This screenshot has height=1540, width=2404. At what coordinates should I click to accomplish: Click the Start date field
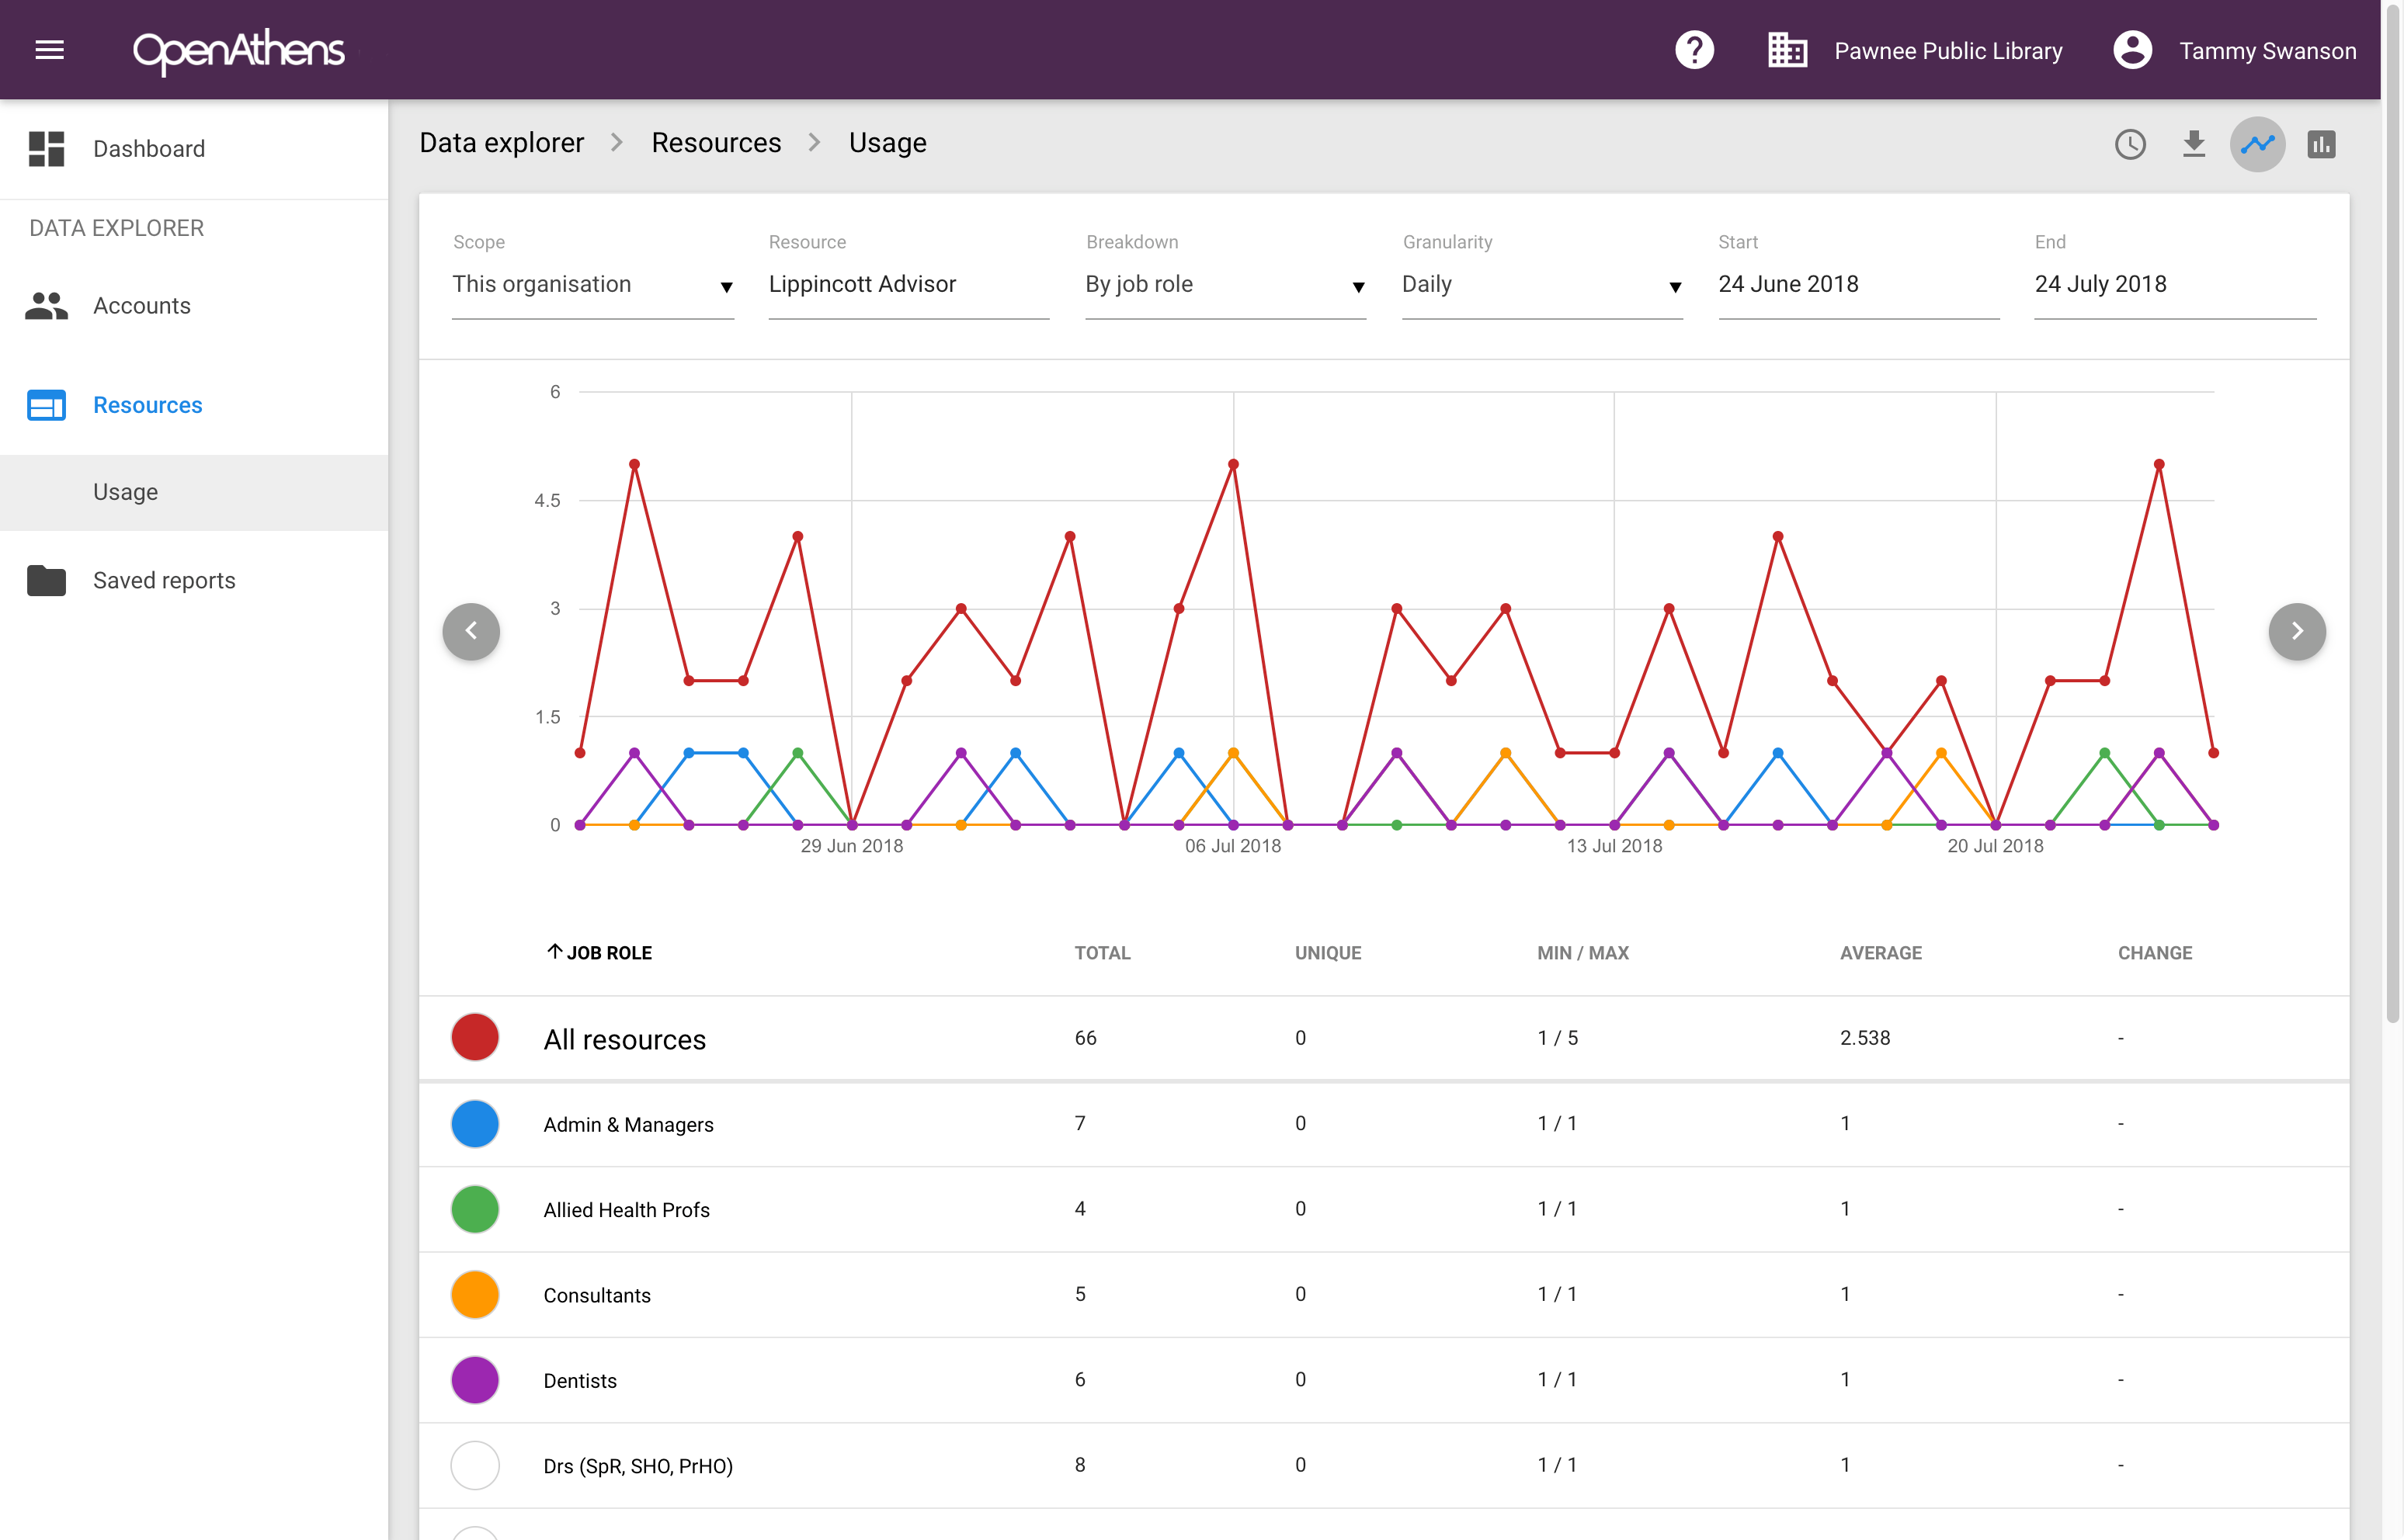[1857, 285]
